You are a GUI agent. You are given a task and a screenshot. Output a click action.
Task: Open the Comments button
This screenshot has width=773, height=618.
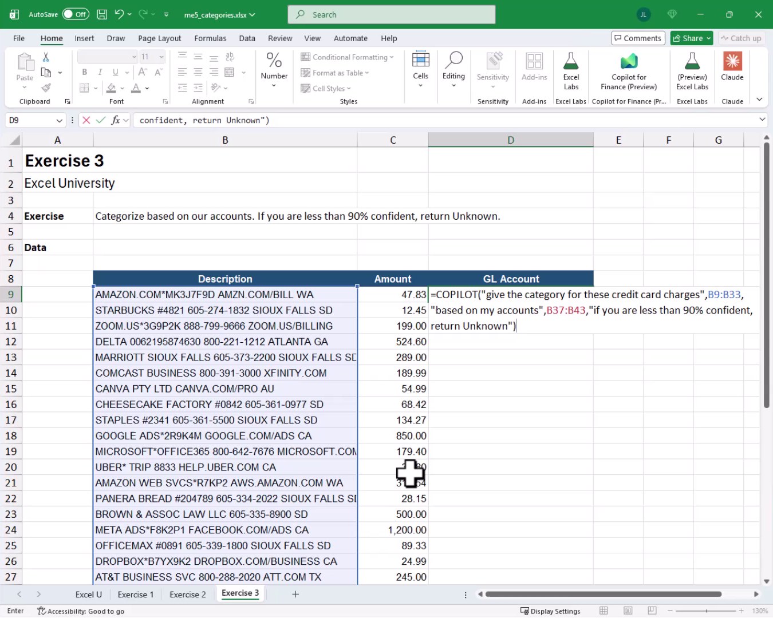[638, 38]
